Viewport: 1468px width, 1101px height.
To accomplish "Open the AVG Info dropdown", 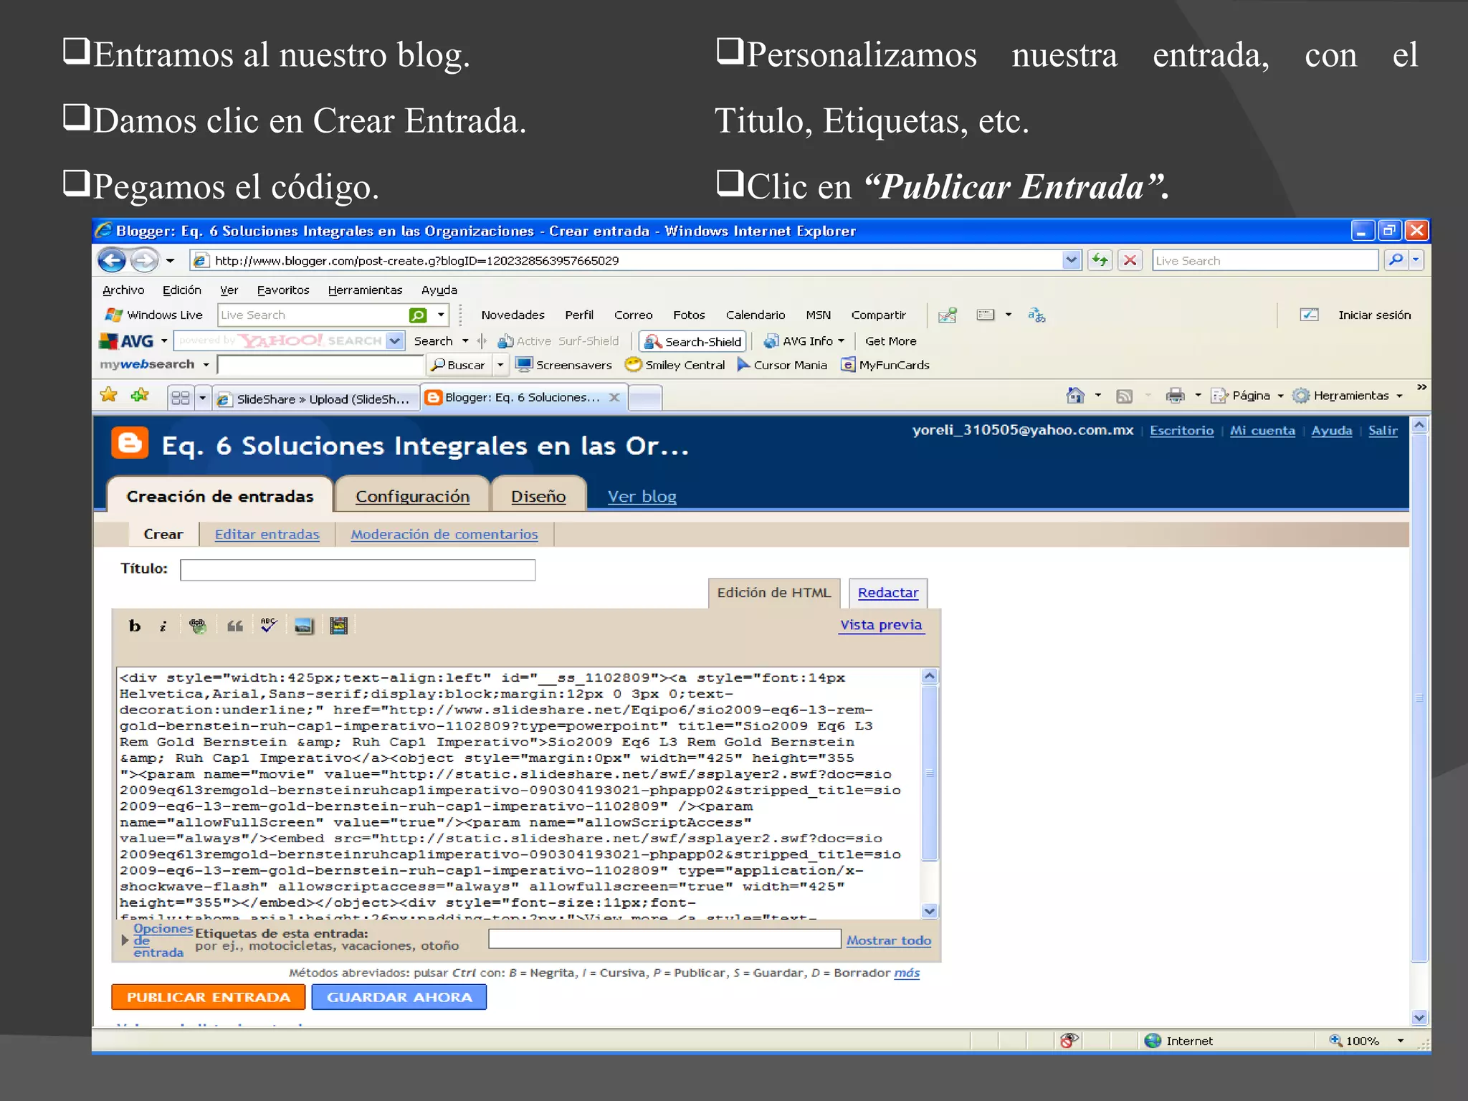I will click(x=841, y=341).
